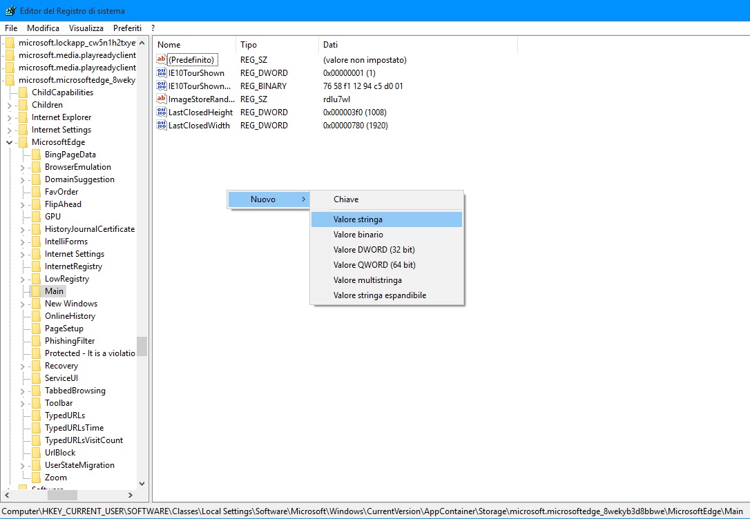Select Valore binario in the submenu
This screenshot has width=750, height=519.
point(387,235)
